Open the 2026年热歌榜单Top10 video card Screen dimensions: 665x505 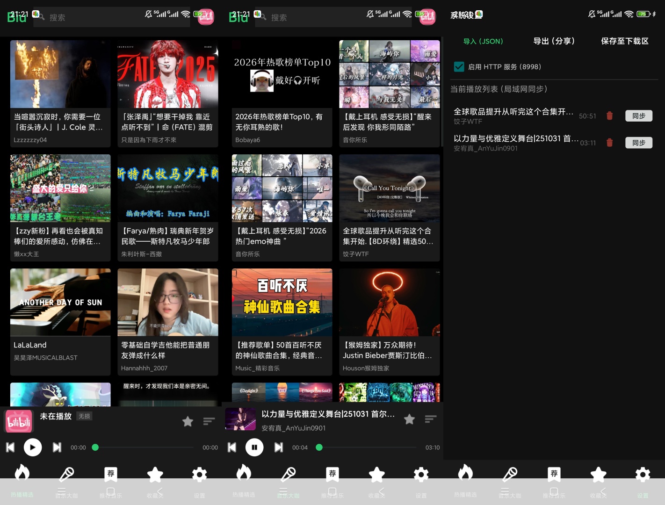282,94
